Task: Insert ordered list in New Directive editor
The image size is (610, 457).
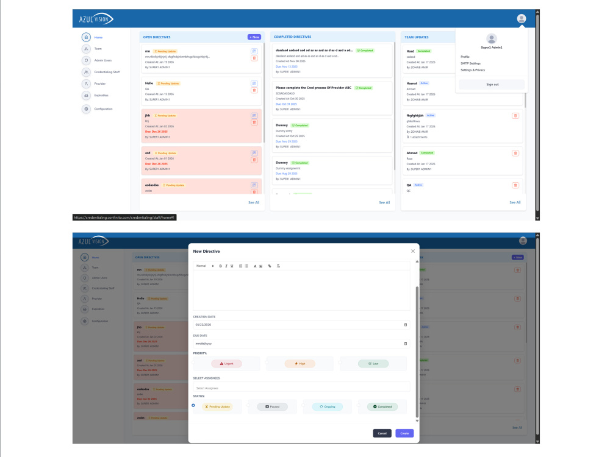Action: [x=240, y=266]
